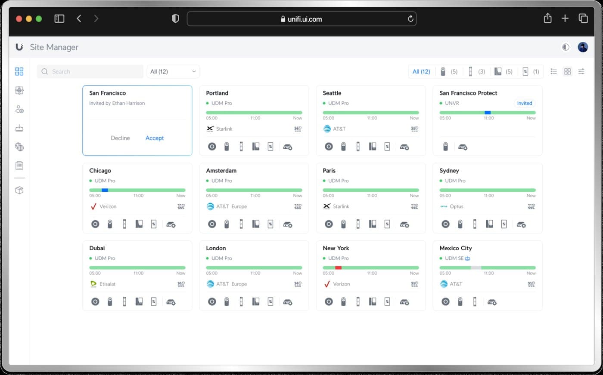Open the Amsterdam site title

221,171
